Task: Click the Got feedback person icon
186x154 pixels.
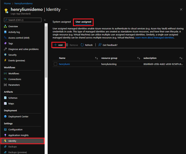Action: 100,45
